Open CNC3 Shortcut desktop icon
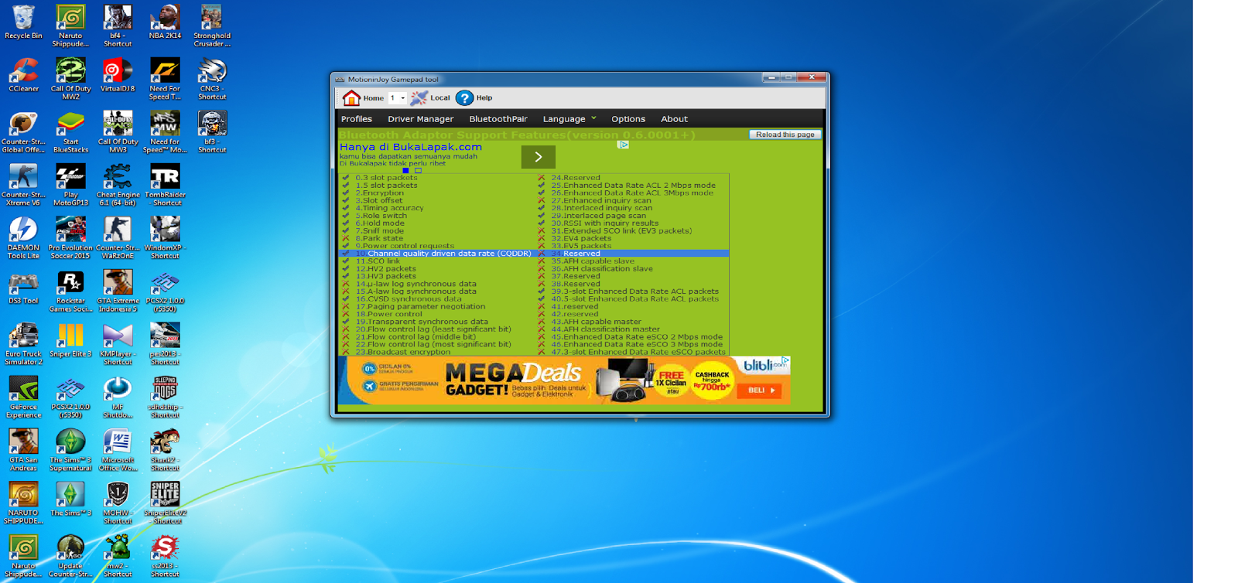Viewport: 1238px width, 583px height. tap(211, 79)
